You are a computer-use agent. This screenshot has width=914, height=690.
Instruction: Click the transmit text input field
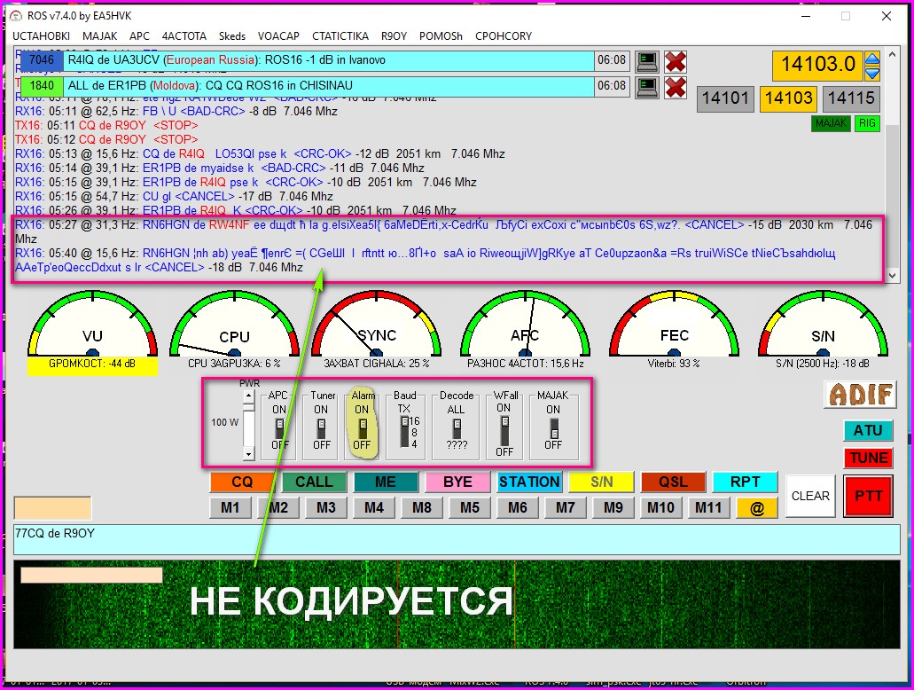pyautogui.click(x=457, y=539)
